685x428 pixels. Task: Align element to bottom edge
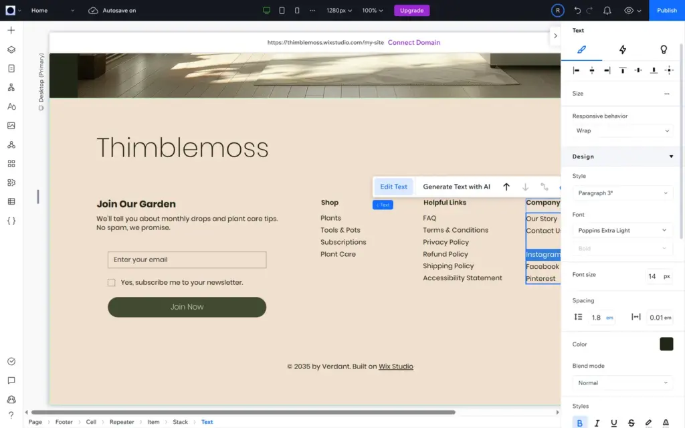point(654,70)
